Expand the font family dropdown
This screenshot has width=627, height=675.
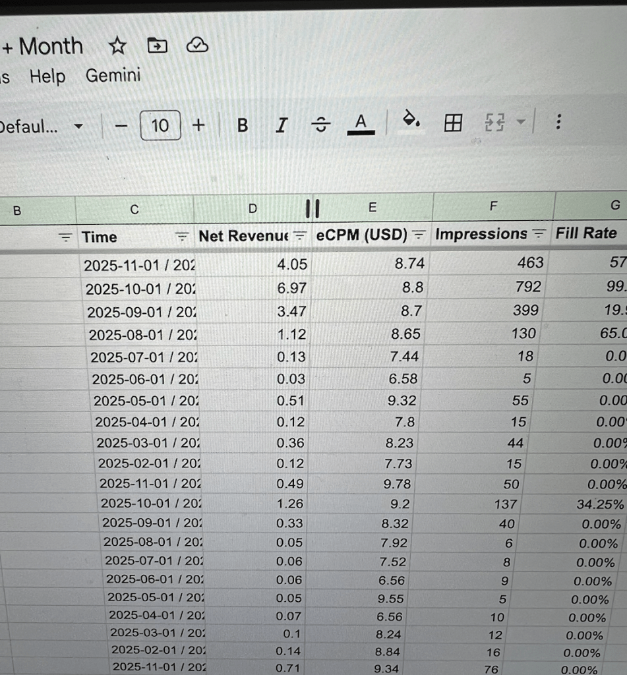point(78,127)
